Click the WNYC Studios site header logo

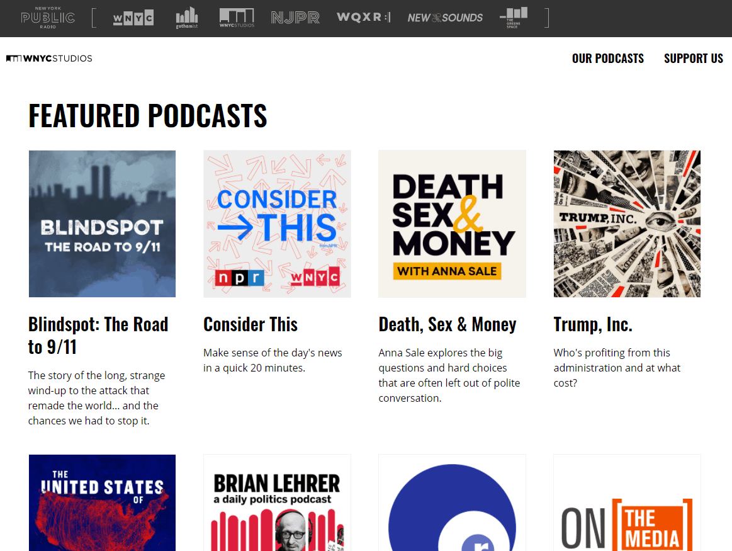point(49,59)
